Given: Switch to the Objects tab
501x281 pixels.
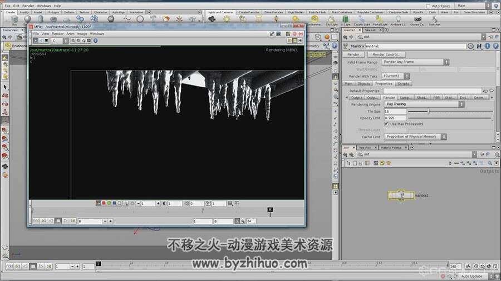Looking at the screenshot, I should (x=364, y=83).
